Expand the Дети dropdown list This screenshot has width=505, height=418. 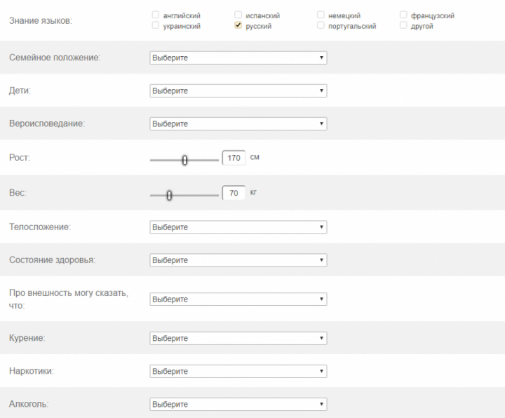tap(238, 90)
